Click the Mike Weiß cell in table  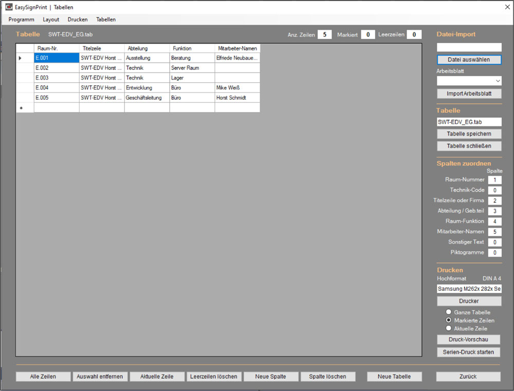point(237,88)
